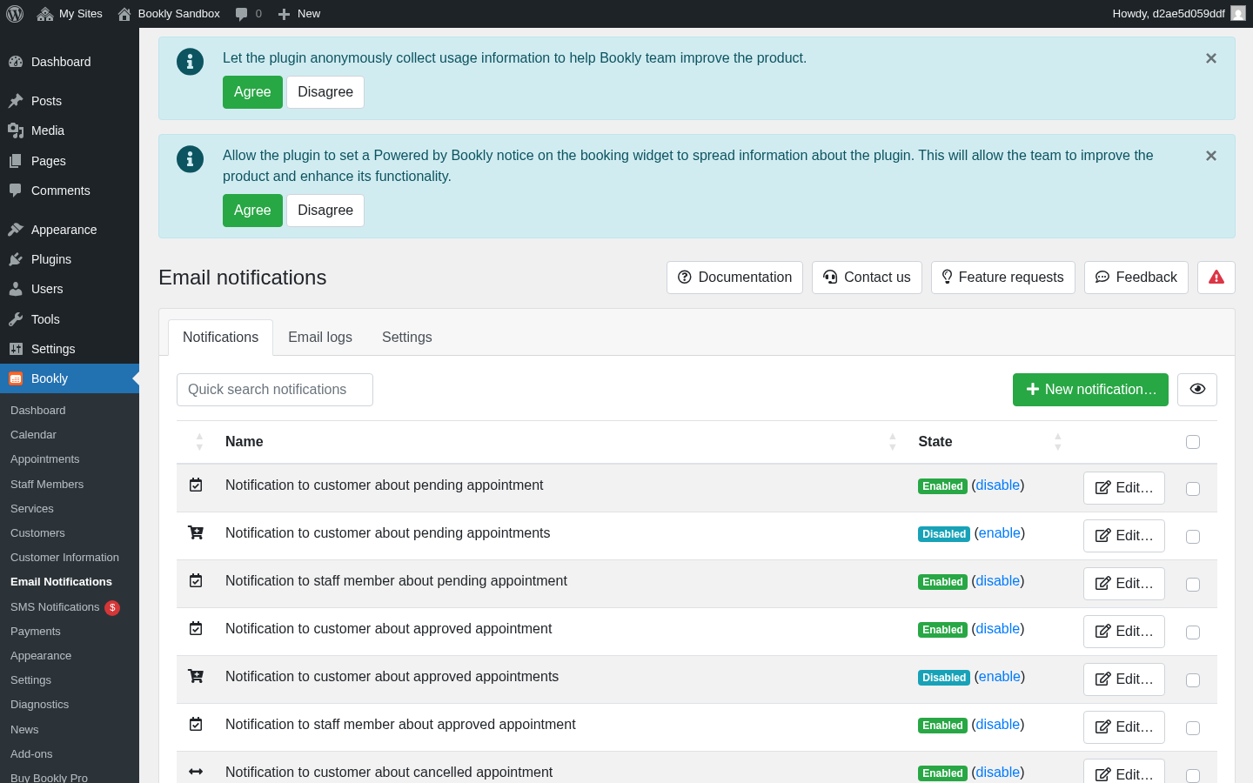Check customer approved appointments row checkbox

click(1193, 680)
